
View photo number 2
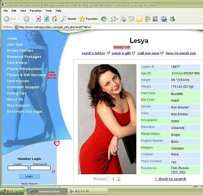pyautogui.click(x=118, y=179)
